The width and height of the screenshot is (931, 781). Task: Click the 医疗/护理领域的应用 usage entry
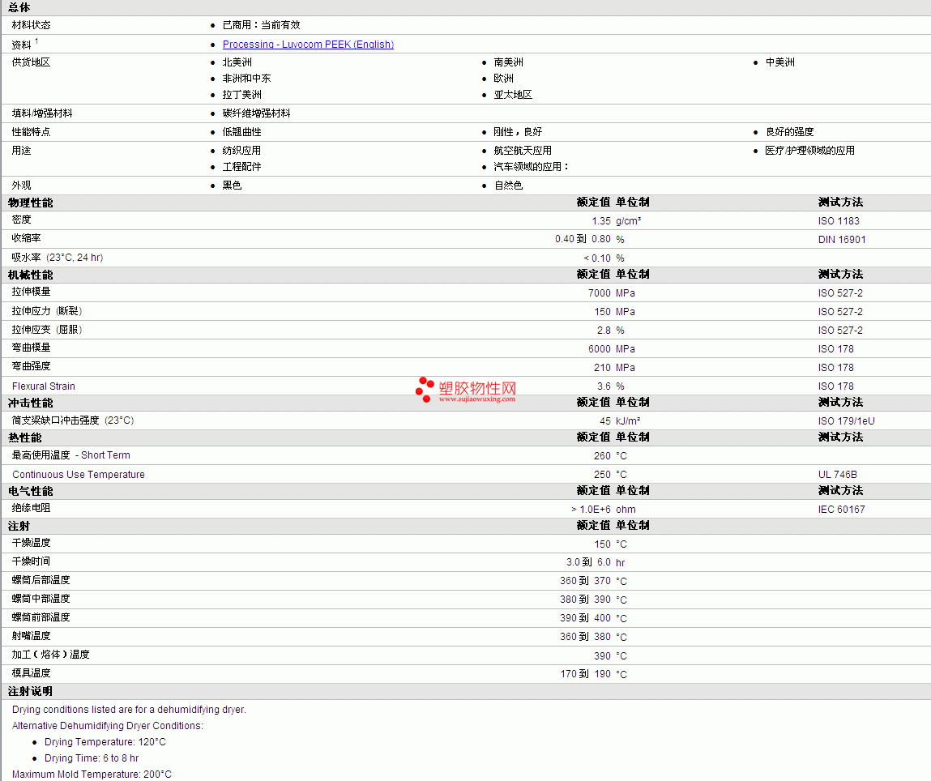pos(810,151)
